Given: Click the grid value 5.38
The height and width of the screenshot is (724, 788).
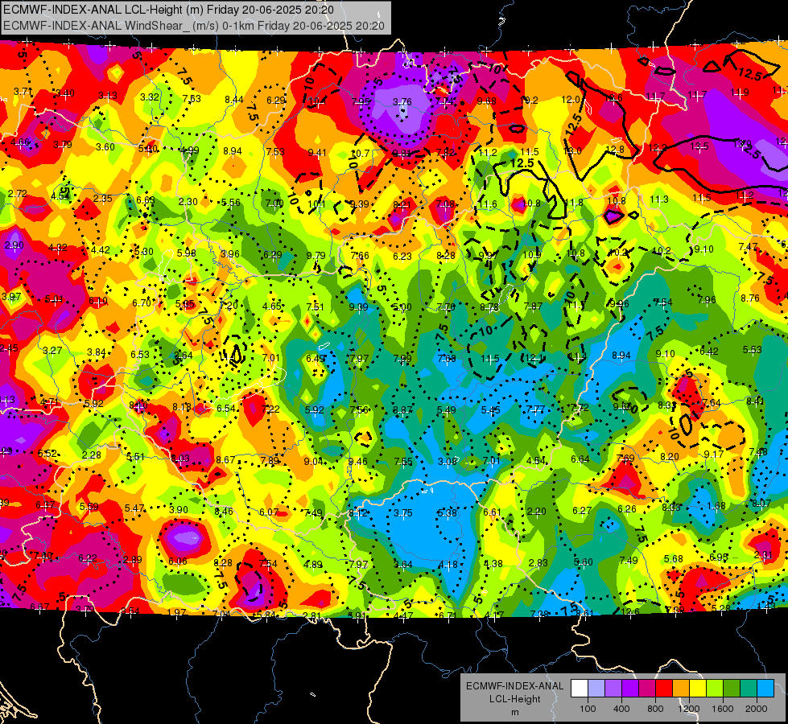Looking at the screenshot, I should coord(447,513).
